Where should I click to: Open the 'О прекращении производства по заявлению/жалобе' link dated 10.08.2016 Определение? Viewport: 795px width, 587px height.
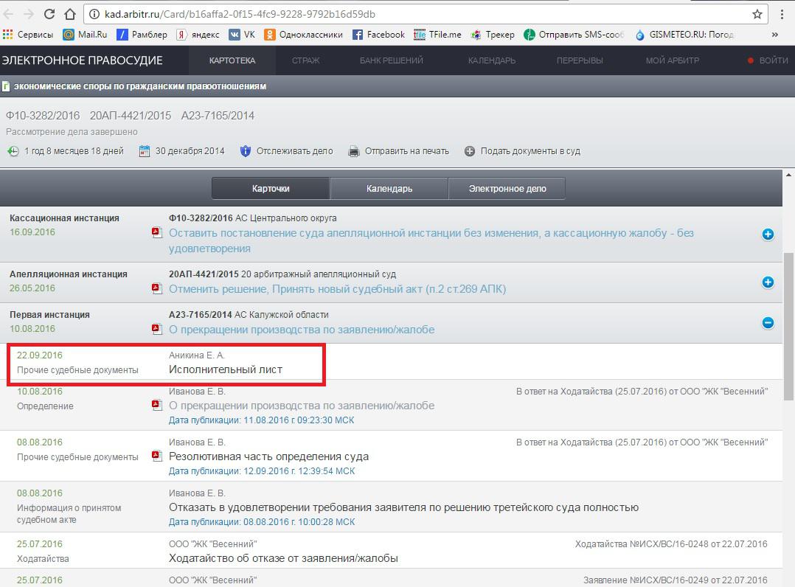[301, 406]
